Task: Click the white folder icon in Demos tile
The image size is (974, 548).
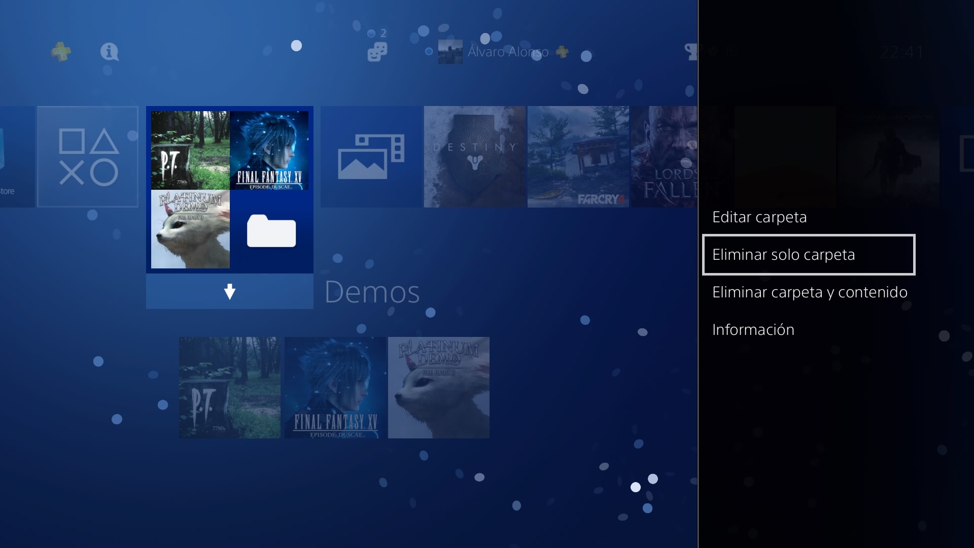Action: click(x=271, y=231)
